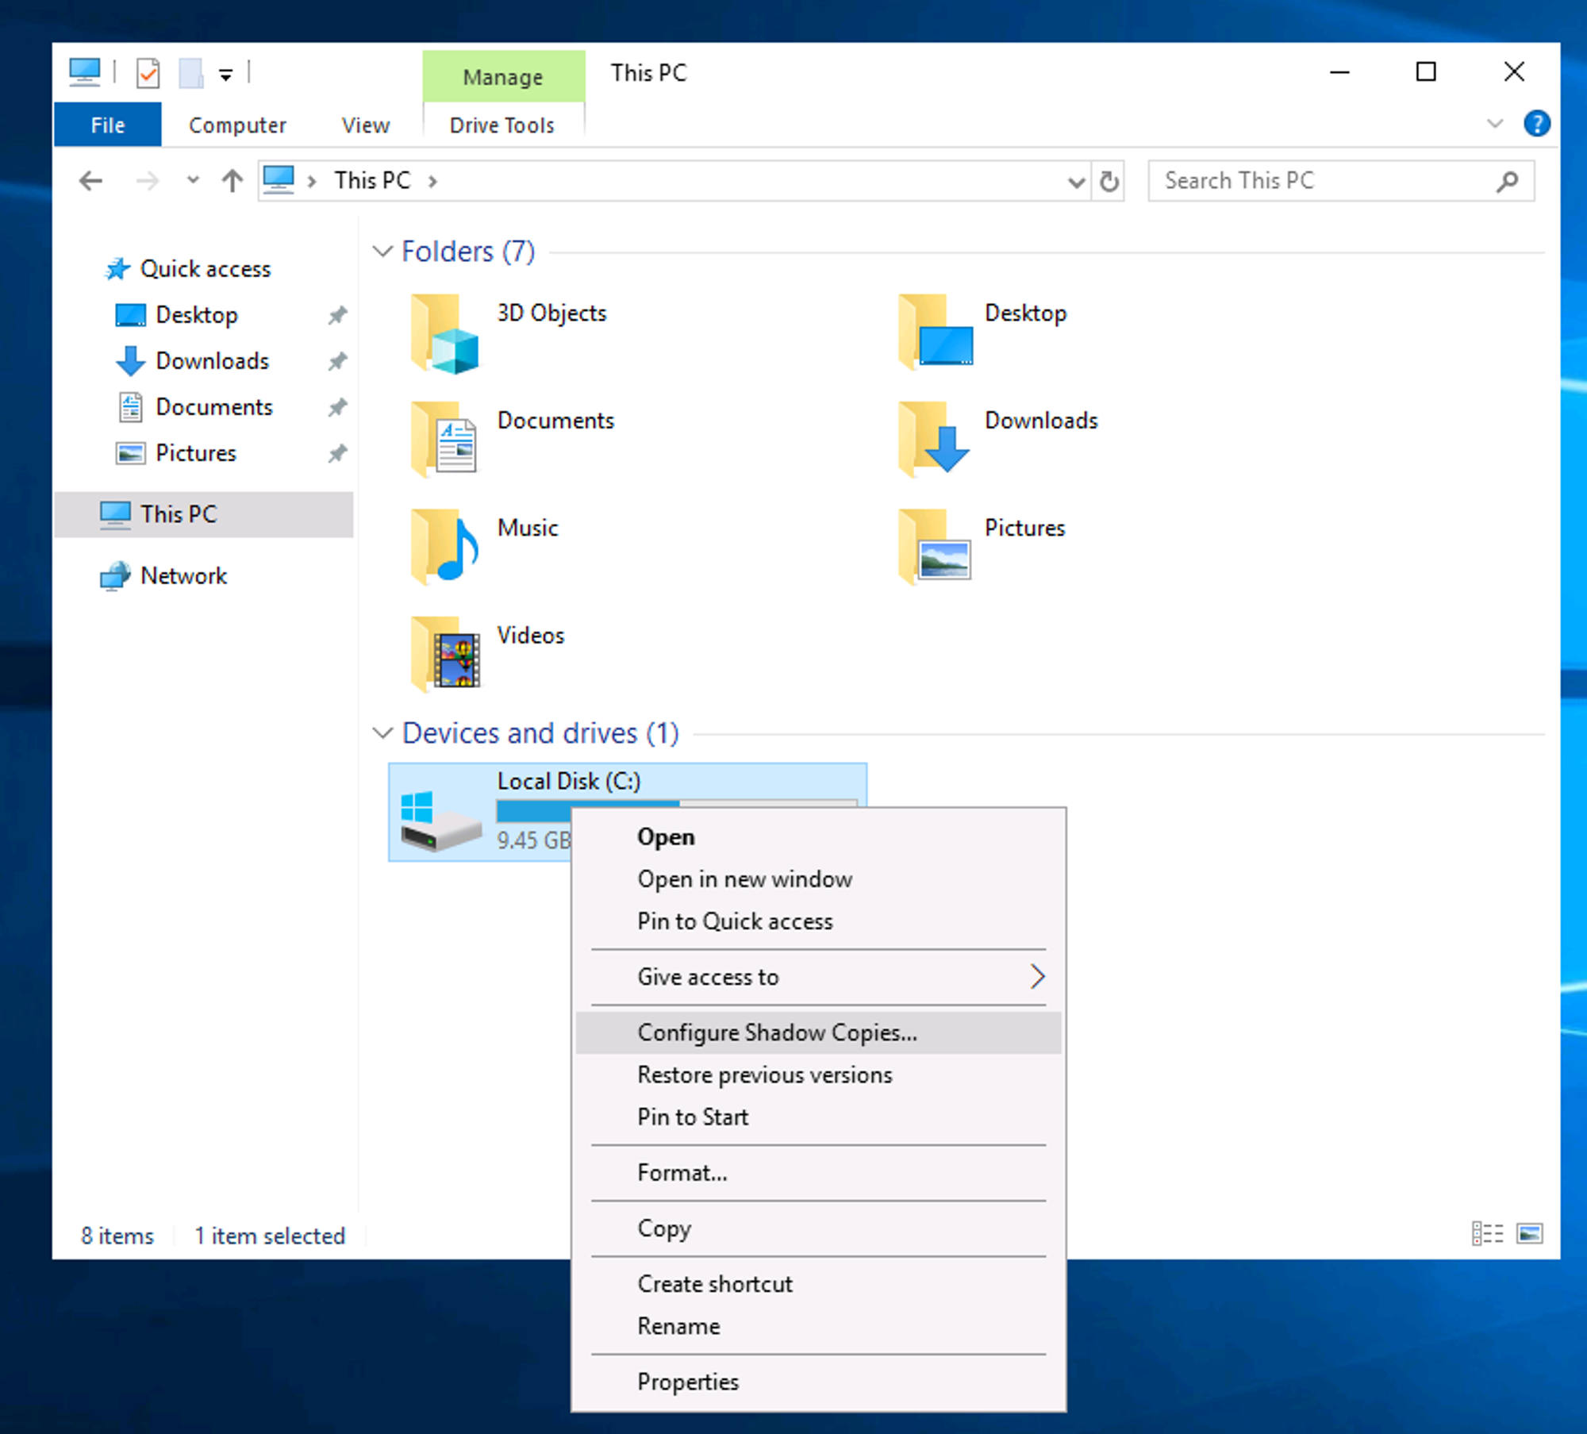
Task: Click the New folder quick access icon
Action: coord(190,73)
